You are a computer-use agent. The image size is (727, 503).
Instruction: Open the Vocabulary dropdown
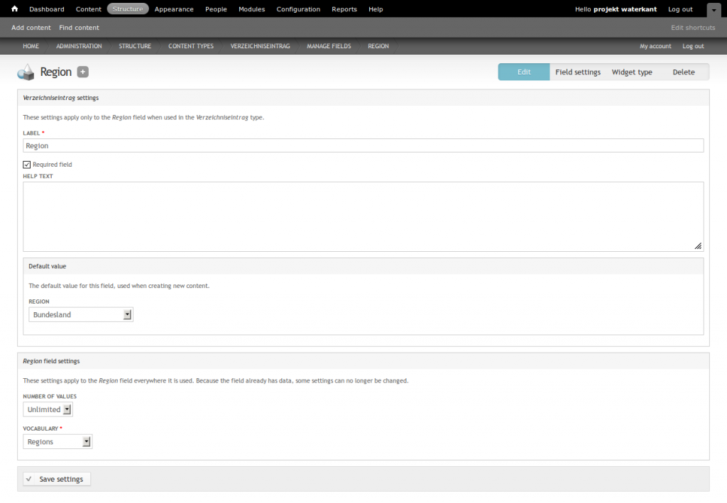(x=58, y=442)
